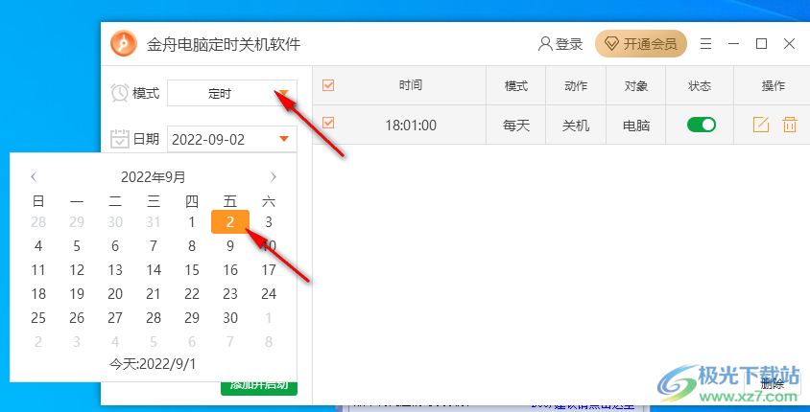810x412 pixels.
Task: Select September 12 in the calendar
Action: (x=77, y=269)
